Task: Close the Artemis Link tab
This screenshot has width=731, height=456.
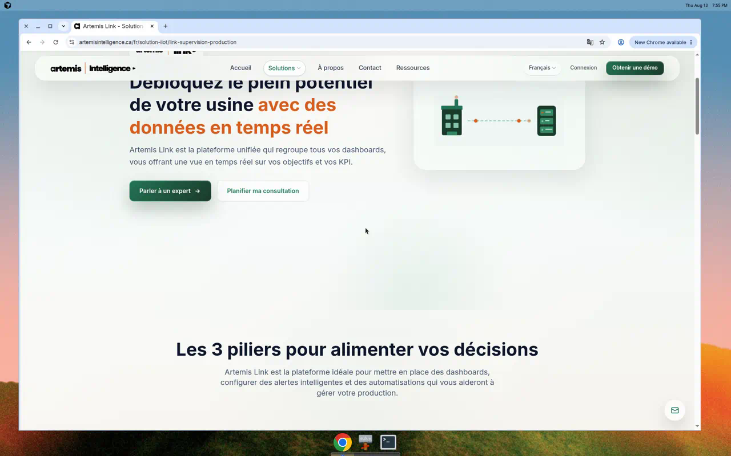Action: [152, 26]
